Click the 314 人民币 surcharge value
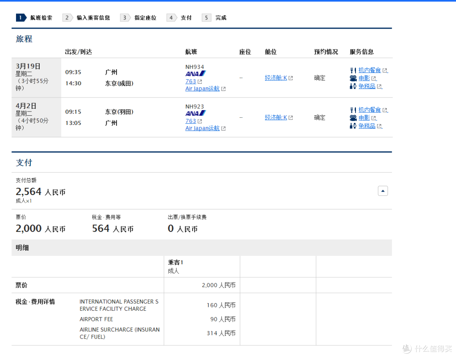 tap(221, 333)
